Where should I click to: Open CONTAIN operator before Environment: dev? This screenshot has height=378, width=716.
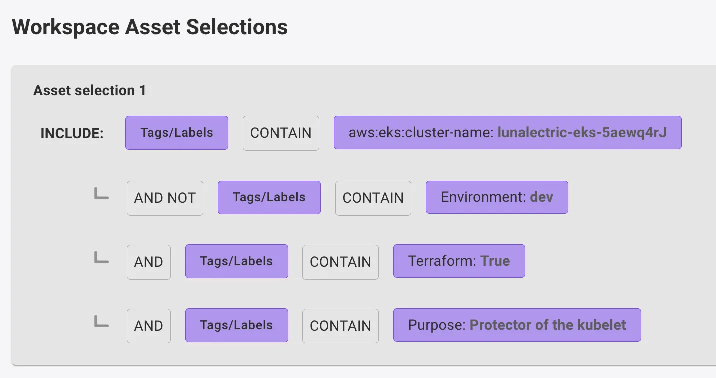[x=373, y=198]
